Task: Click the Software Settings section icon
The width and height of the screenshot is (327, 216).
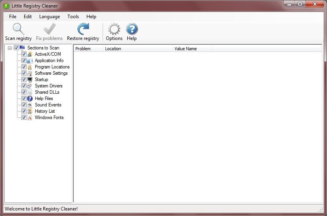Action: tap(30, 73)
